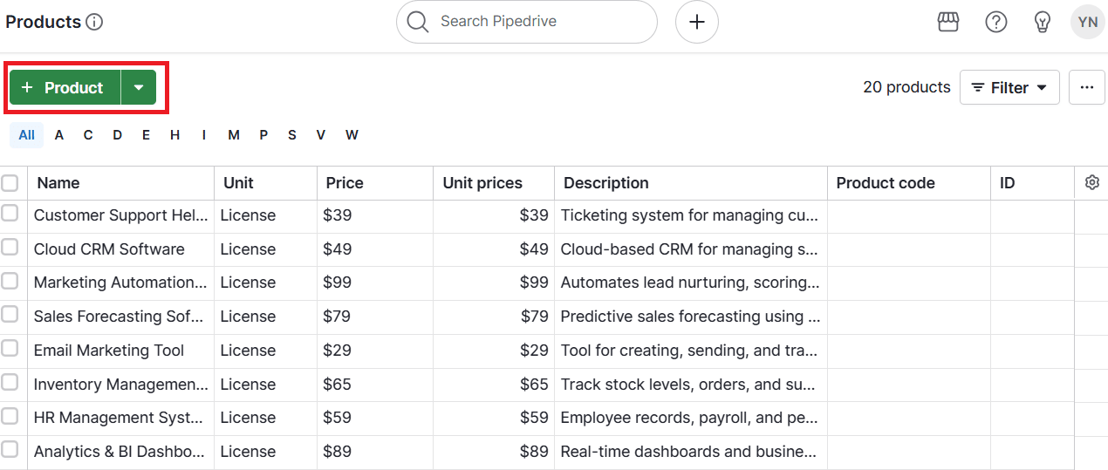The image size is (1108, 470).
Task: Select the All alphabet filter
Action: click(26, 134)
